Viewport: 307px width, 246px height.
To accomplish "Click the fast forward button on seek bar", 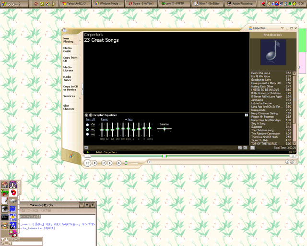I will tap(293, 156).
